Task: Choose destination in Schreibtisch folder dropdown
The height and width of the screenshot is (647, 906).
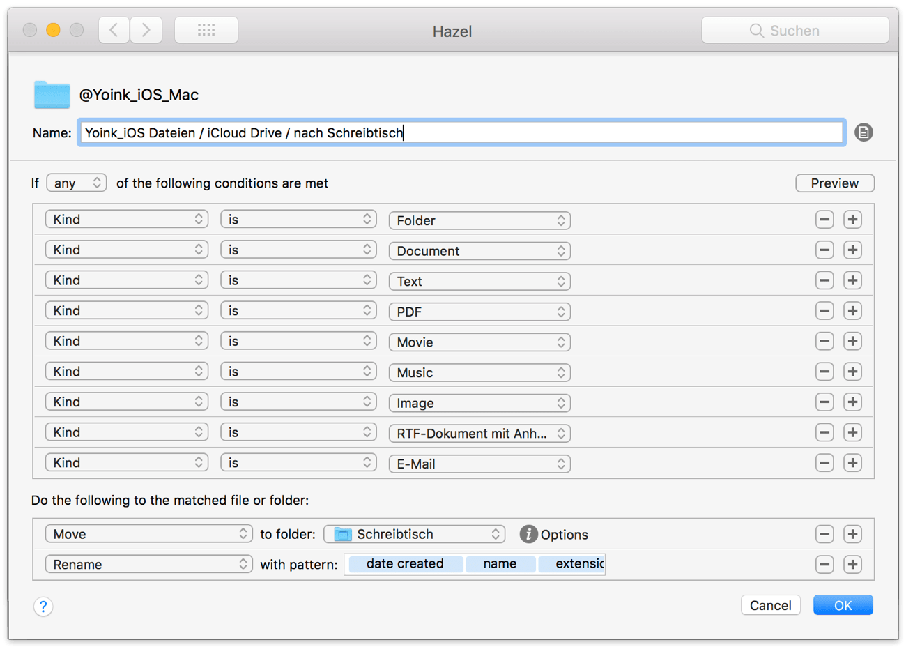Action: (414, 534)
